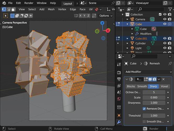
Task: Toggle auto merge vertices icon
Action: coord(94,16)
